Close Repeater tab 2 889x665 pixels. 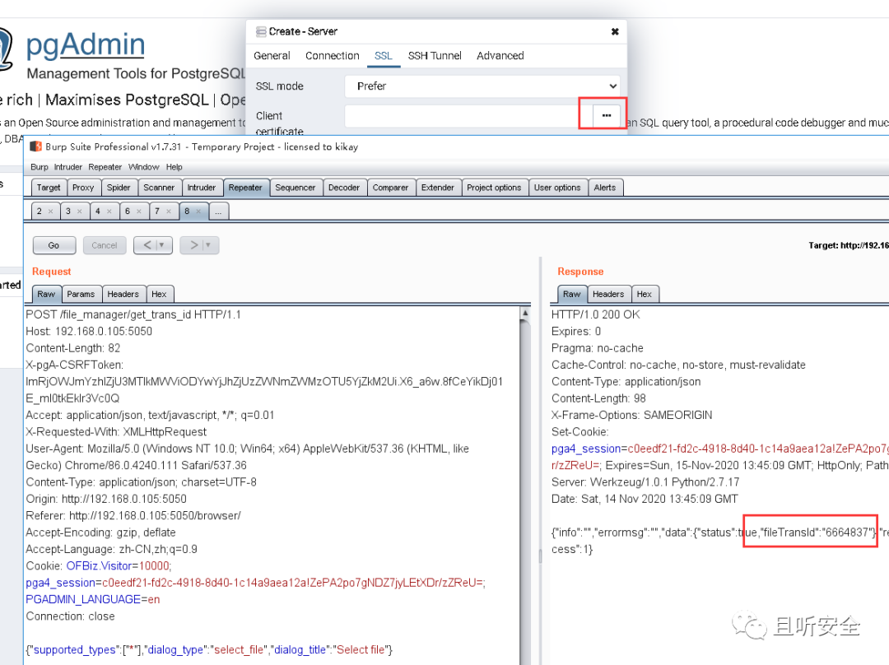tap(50, 212)
